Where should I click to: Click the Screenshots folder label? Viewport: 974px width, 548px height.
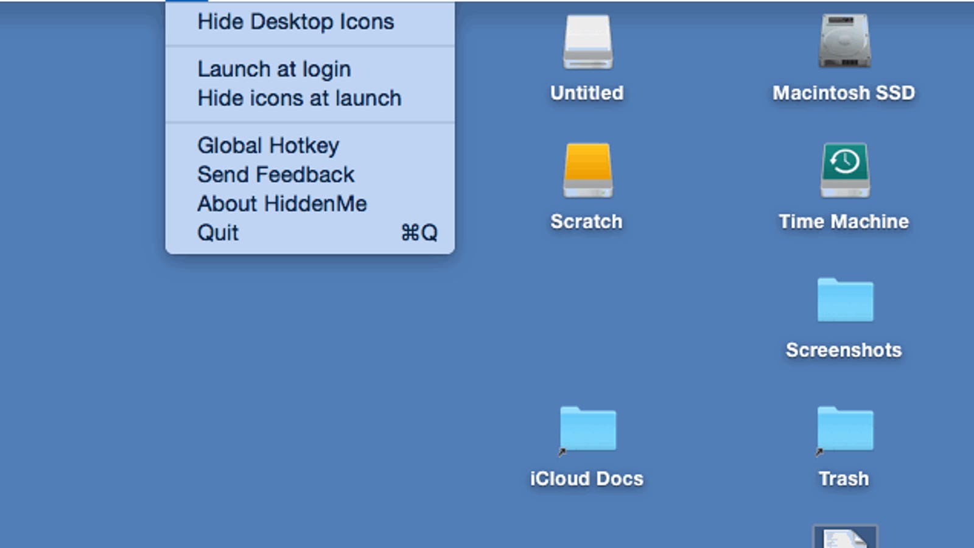coord(844,350)
